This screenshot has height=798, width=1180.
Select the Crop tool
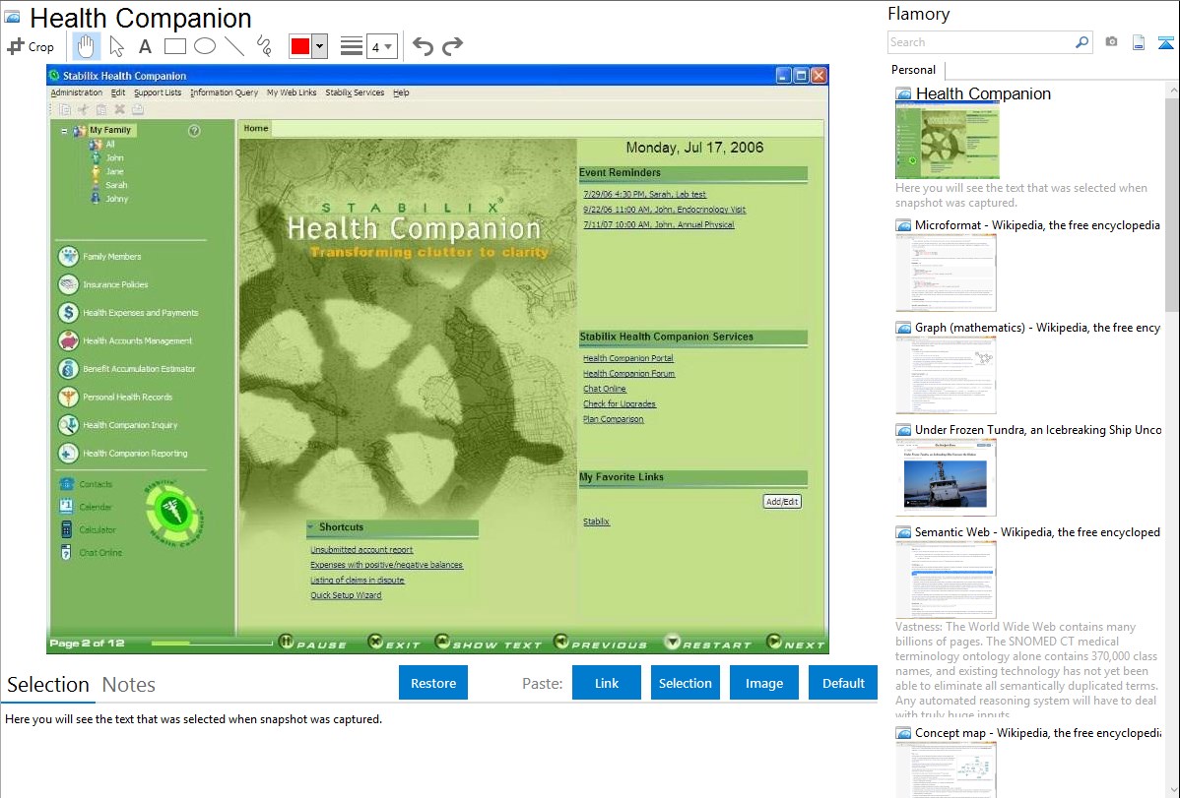point(31,46)
